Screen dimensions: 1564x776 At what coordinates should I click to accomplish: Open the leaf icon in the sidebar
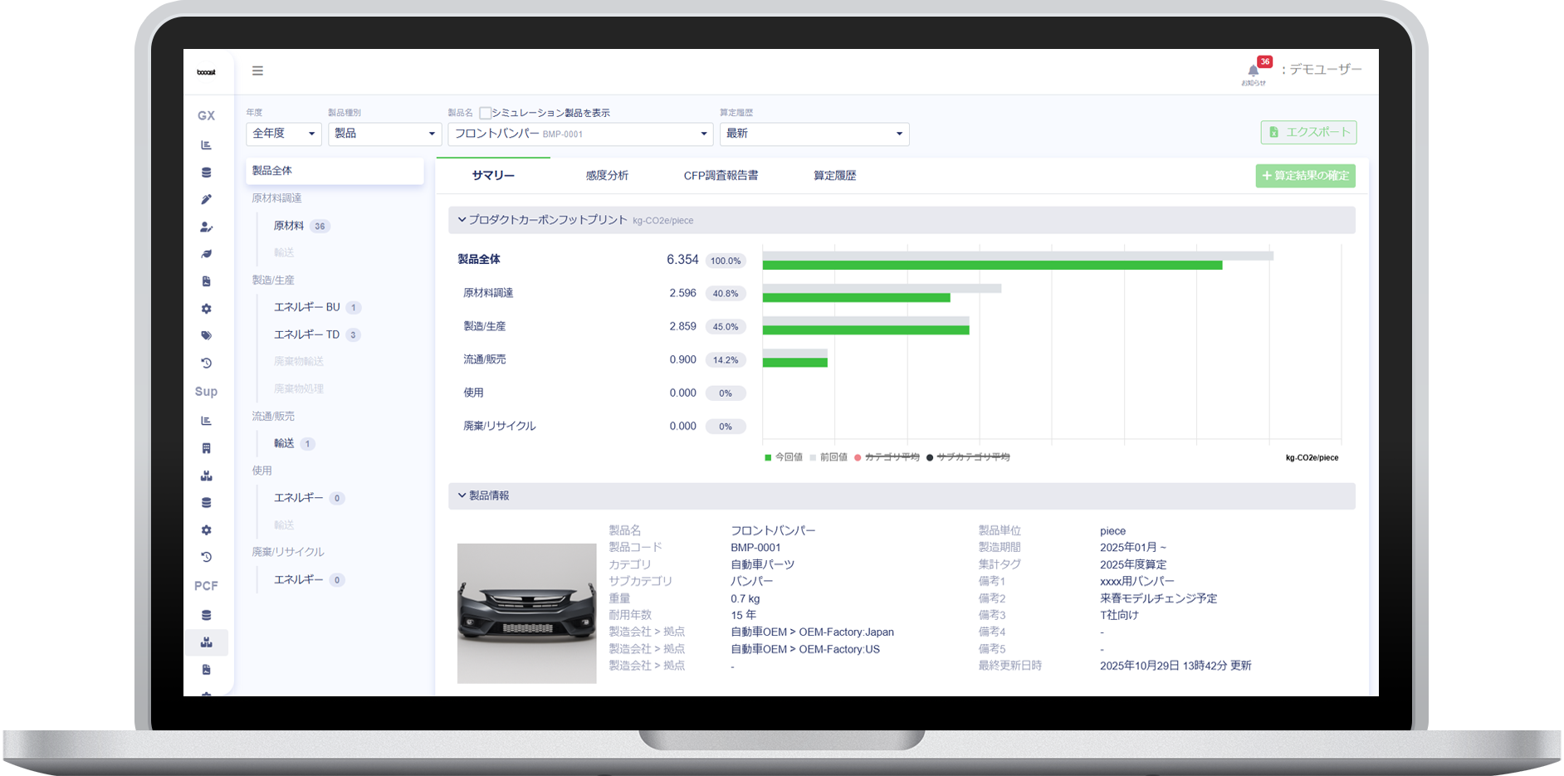[x=206, y=254]
